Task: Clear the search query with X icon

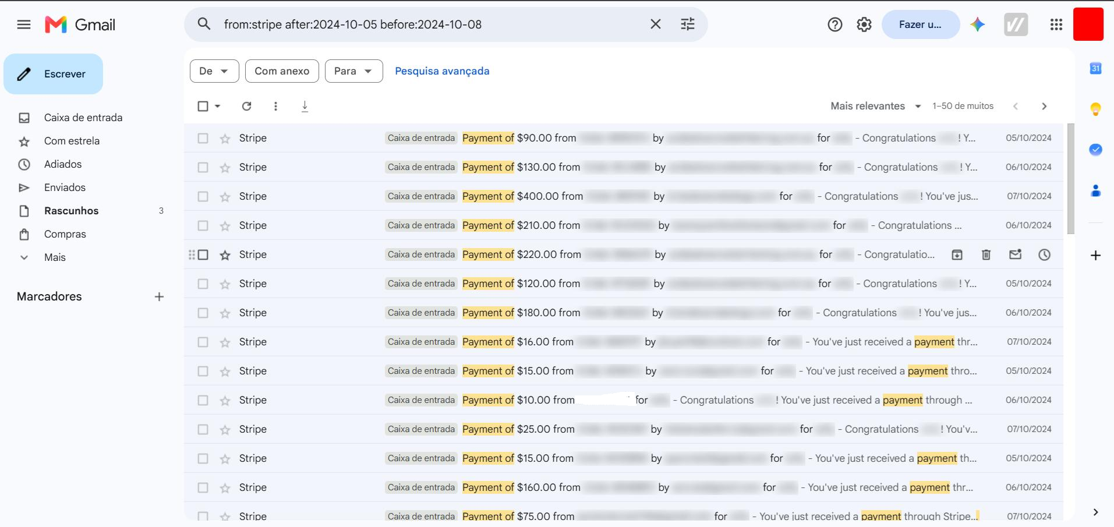Action: point(656,24)
